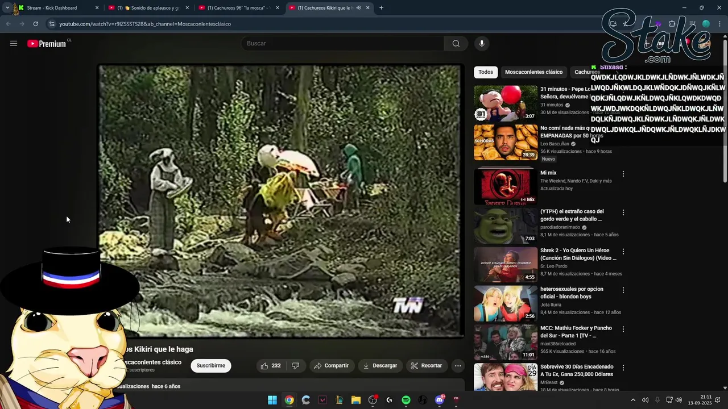Click the Compartir share button
The image size is (728, 409).
(x=332, y=366)
